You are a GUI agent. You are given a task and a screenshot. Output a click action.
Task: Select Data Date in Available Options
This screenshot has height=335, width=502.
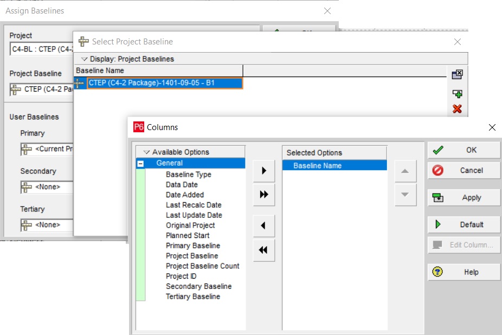(x=182, y=185)
